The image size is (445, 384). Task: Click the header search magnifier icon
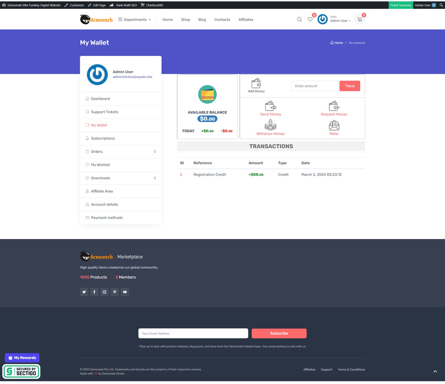coord(299,19)
